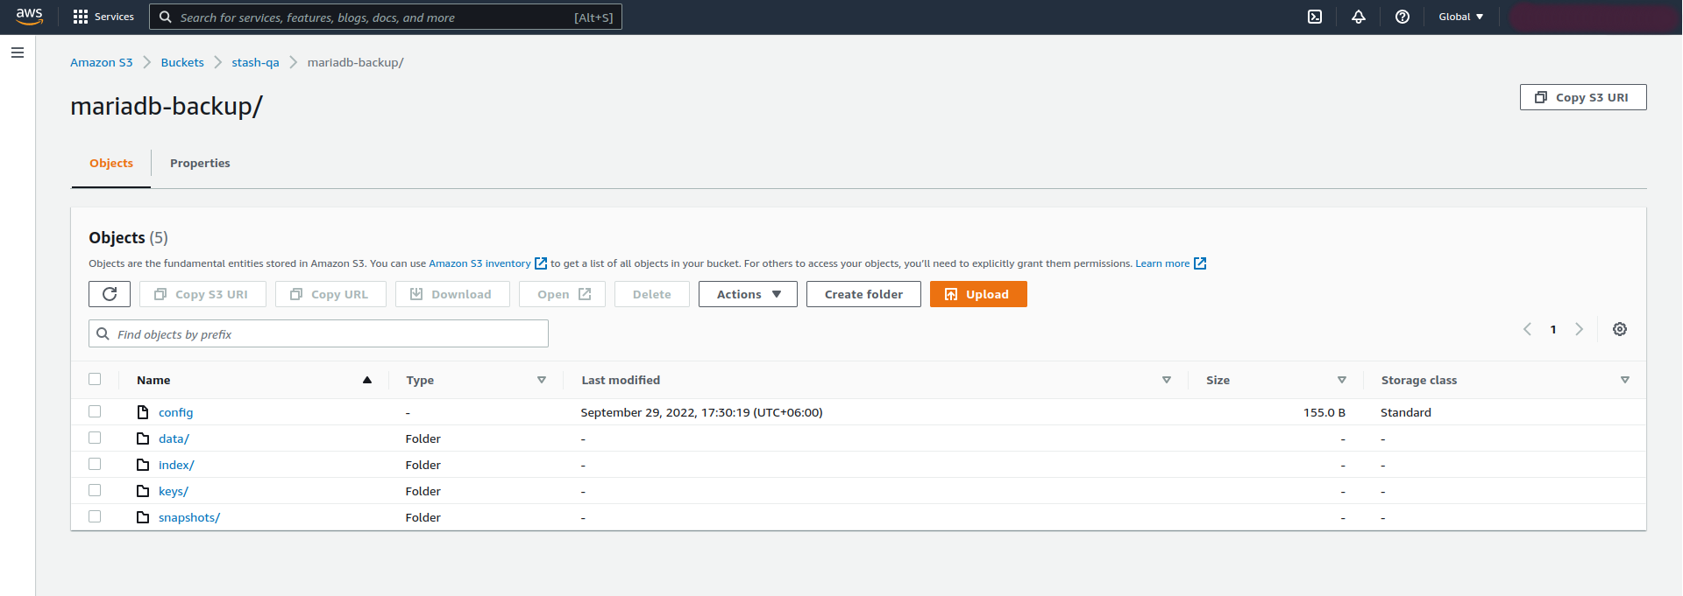This screenshot has width=1683, height=596.
Task: Open the AWS CloudShell icon
Action: 1315,17
